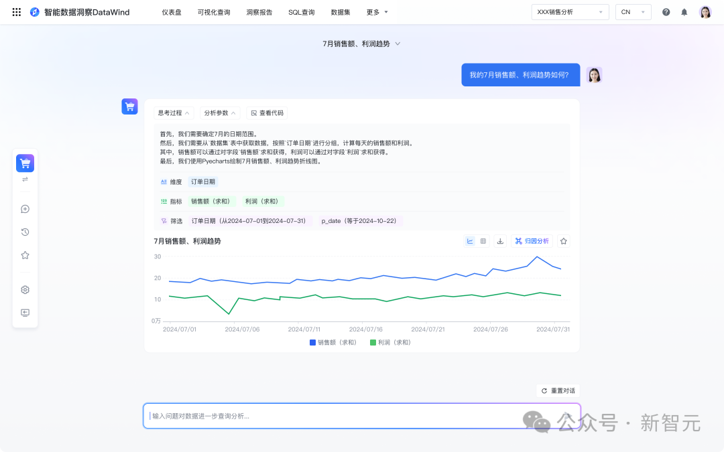Click the bot cart avatar beside answer

click(x=130, y=106)
